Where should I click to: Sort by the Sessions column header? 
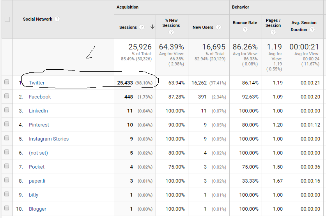(128, 27)
